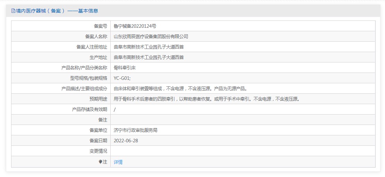Click the empty 备注 value cell

point(242,120)
